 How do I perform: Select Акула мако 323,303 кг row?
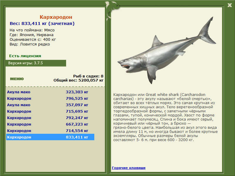pos(50,92)
